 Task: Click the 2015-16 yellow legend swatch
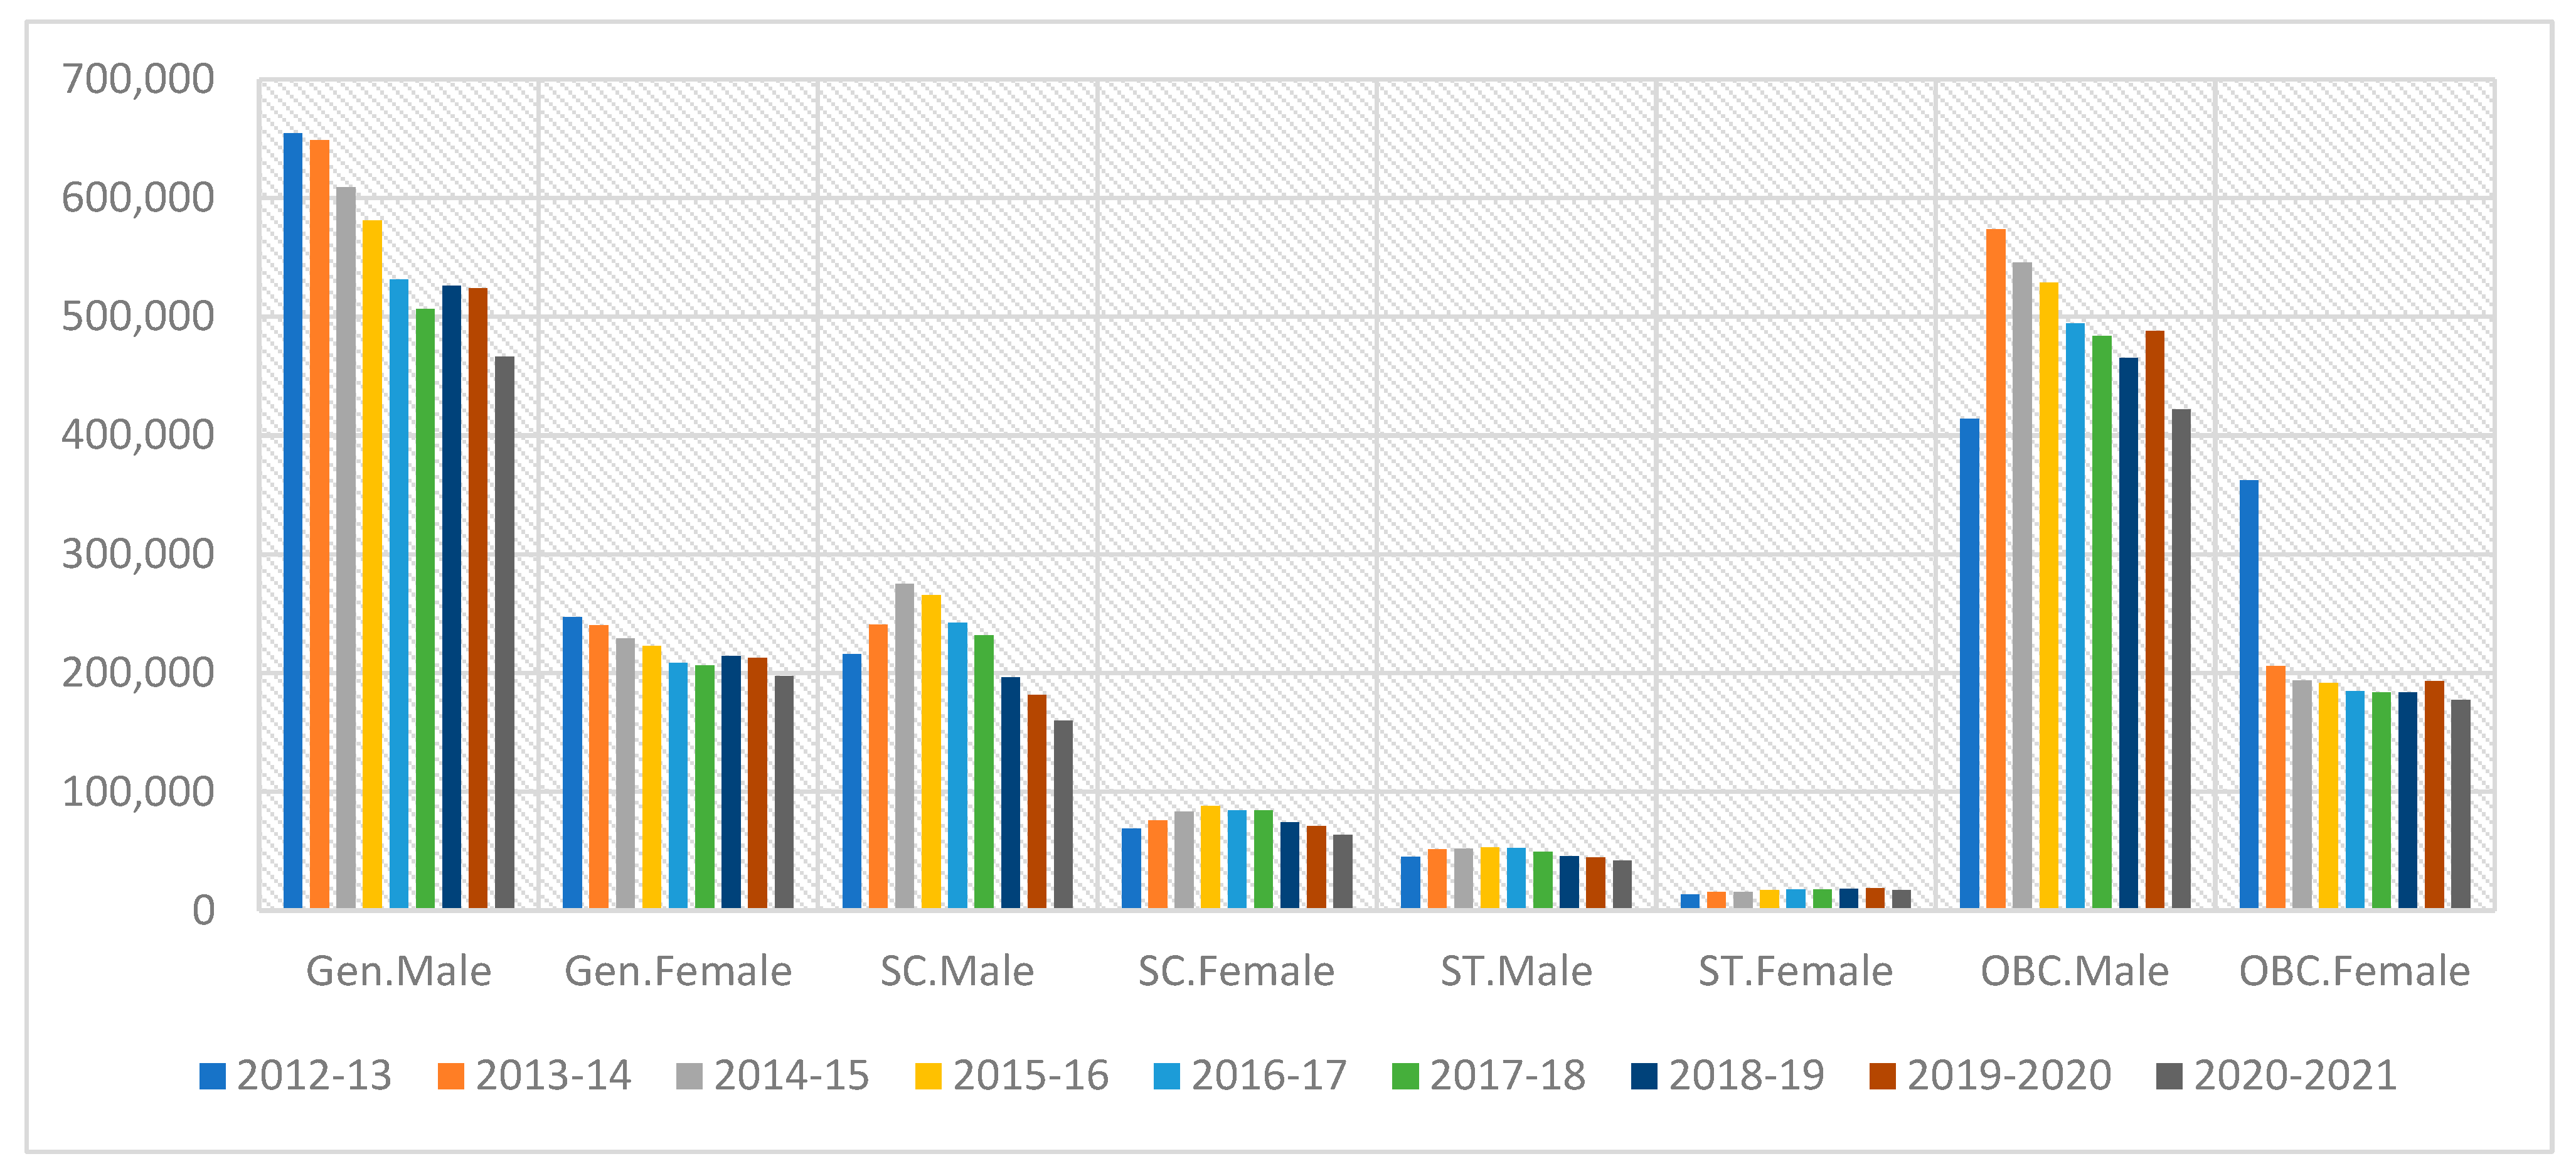pyautogui.click(x=928, y=1076)
